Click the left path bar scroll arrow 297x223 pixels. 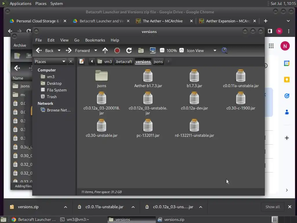[x=92, y=62]
